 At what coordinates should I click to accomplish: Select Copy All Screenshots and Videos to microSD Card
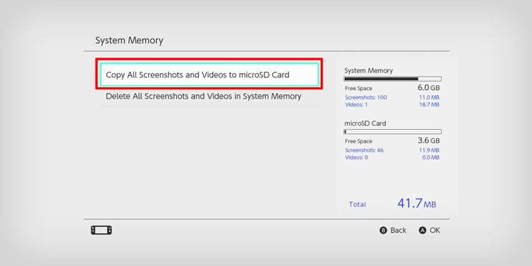209,74
